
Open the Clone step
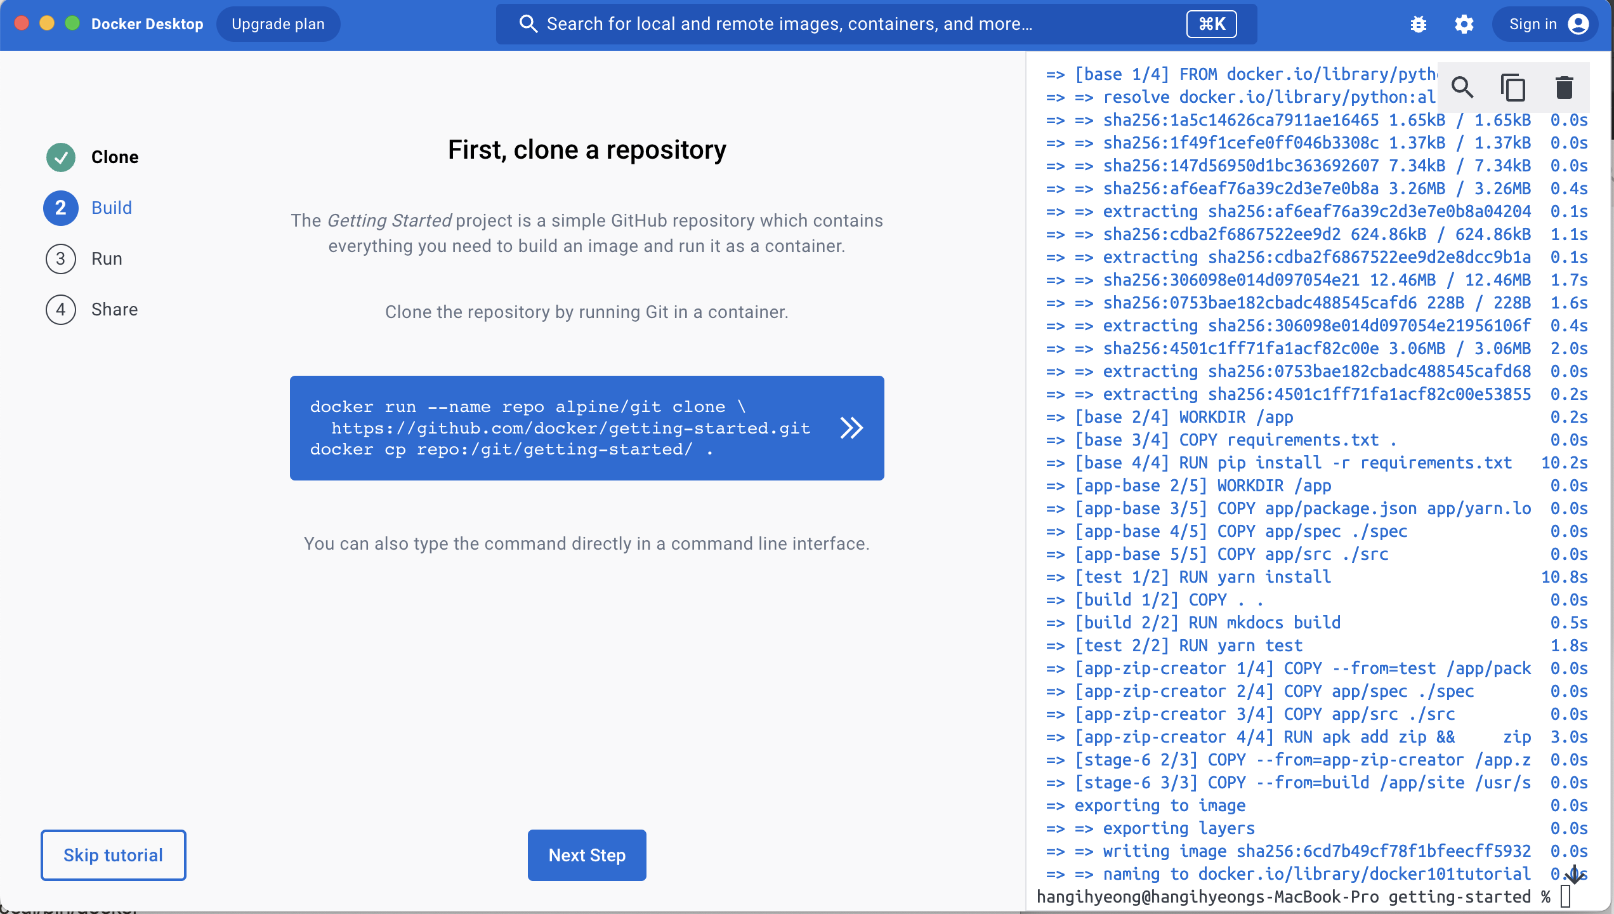(x=114, y=157)
